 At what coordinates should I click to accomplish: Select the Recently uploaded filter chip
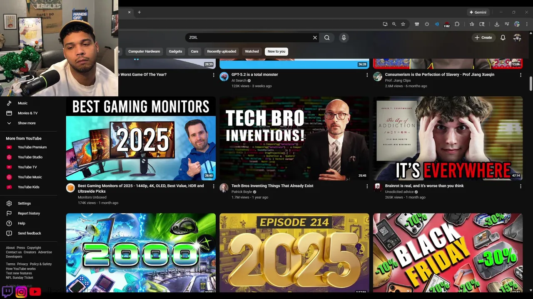tap(222, 51)
